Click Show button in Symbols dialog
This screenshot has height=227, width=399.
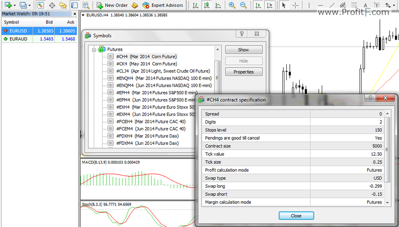[x=243, y=50]
